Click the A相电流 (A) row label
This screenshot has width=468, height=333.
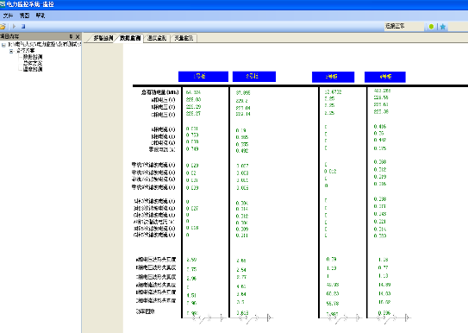pos(163,129)
